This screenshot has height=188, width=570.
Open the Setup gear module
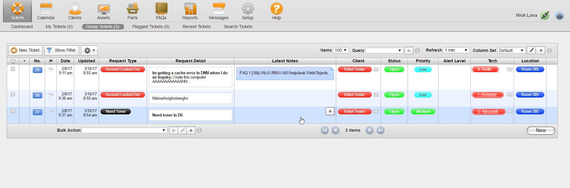248,11
